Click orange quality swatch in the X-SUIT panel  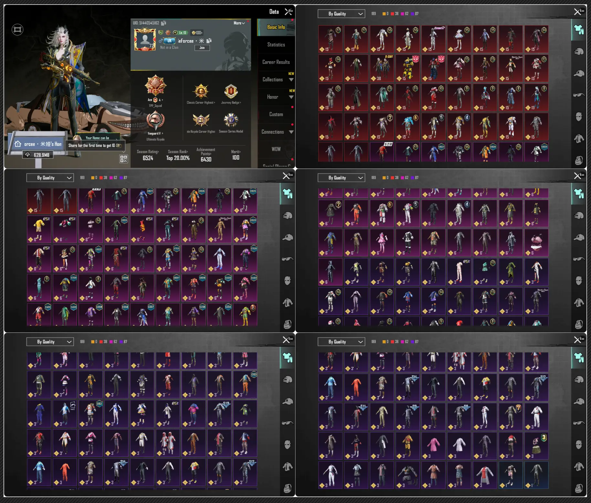(x=384, y=14)
